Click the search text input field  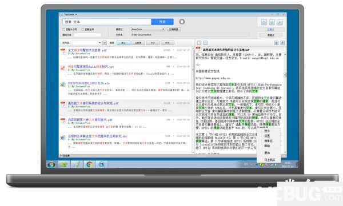(x=107, y=22)
